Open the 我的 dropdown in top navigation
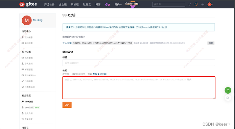The height and width of the screenshot is (129, 235). tap(118, 4)
